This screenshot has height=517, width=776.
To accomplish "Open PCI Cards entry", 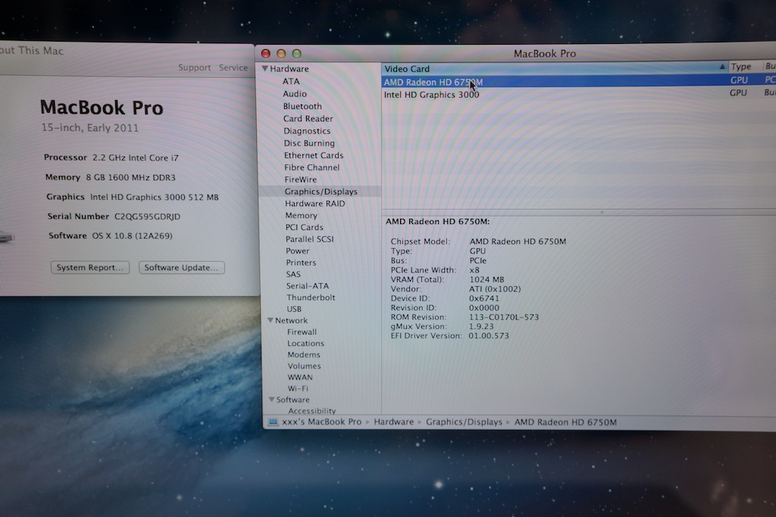I will [304, 227].
